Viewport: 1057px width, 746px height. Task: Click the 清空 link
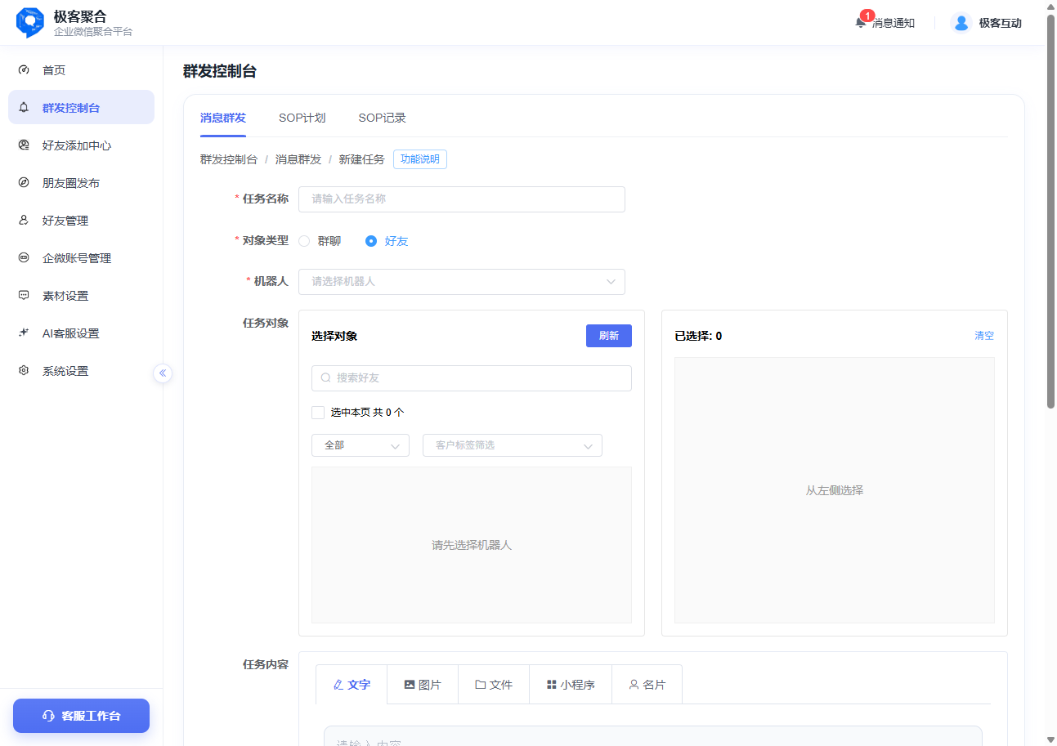click(x=984, y=336)
